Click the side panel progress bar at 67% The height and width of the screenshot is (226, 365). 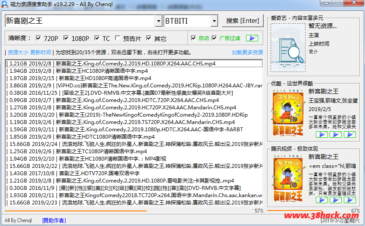click(308, 211)
